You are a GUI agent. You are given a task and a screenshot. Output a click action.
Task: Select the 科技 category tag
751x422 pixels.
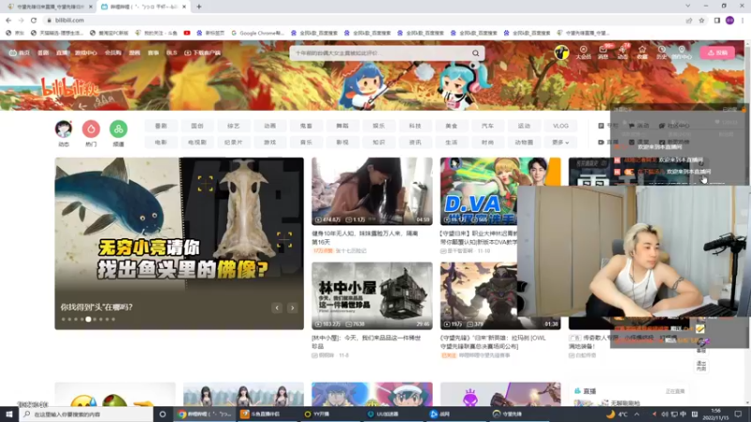(415, 126)
